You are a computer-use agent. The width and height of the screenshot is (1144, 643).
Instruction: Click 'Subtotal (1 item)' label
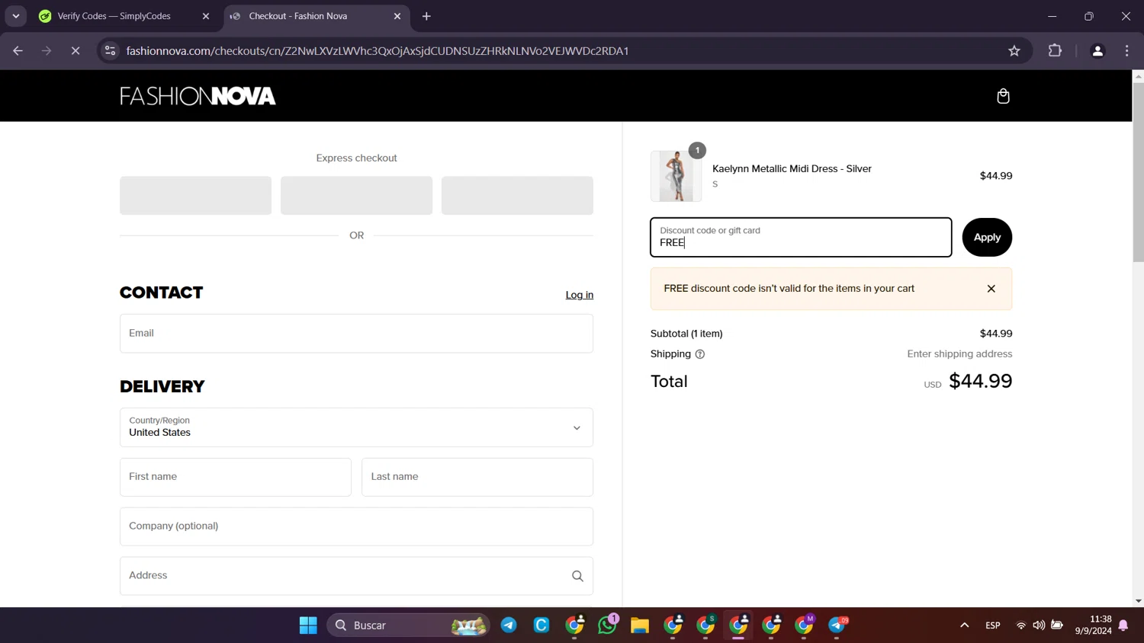click(x=686, y=334)
